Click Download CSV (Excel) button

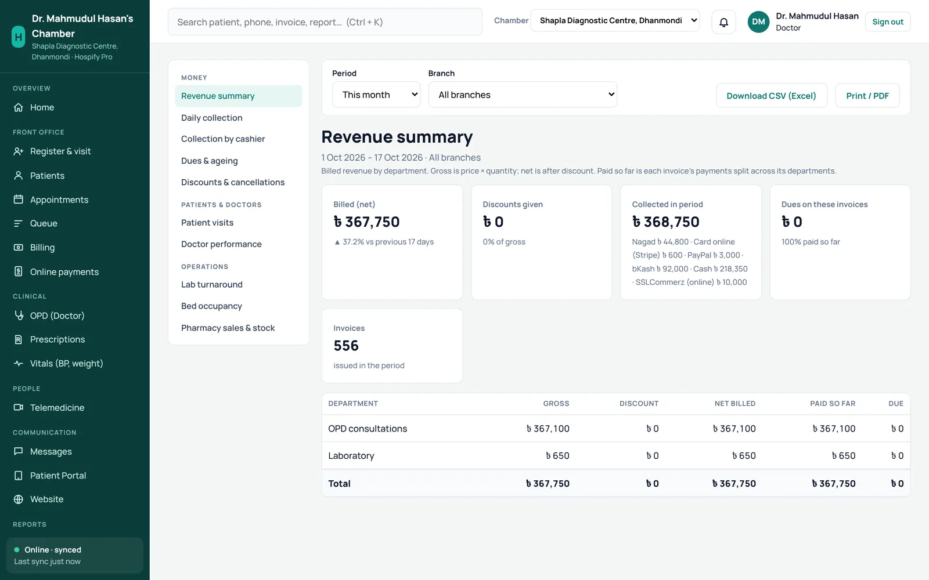pos(772,96)
